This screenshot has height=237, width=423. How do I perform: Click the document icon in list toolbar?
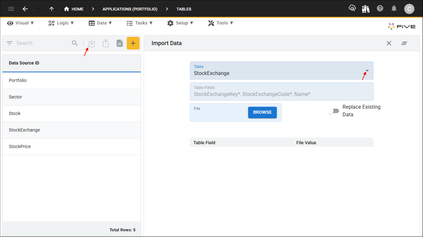coord(120,43)
